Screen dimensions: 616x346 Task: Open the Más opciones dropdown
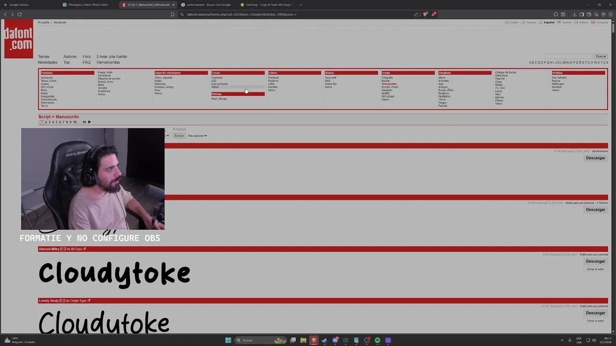[x=197, y=136]
